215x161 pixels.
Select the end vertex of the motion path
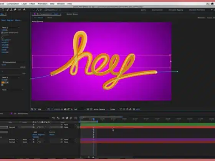pyautogui.click(x=177, y=71)
